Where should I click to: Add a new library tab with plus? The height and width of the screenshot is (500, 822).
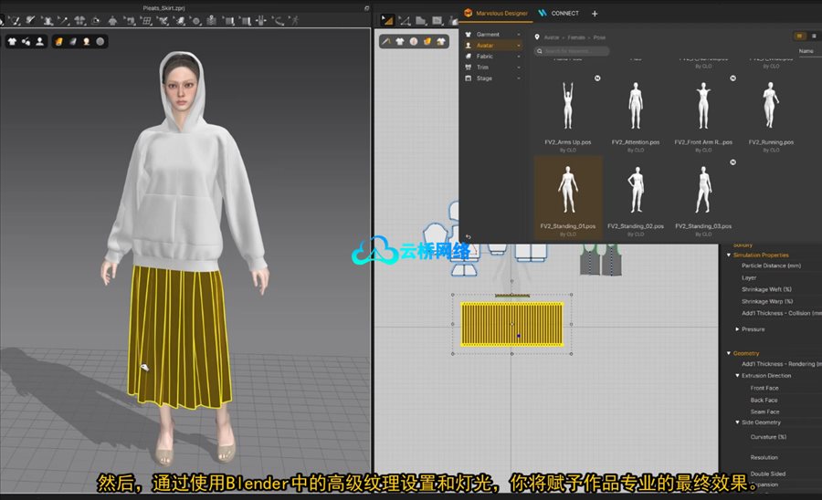point(595,13)
